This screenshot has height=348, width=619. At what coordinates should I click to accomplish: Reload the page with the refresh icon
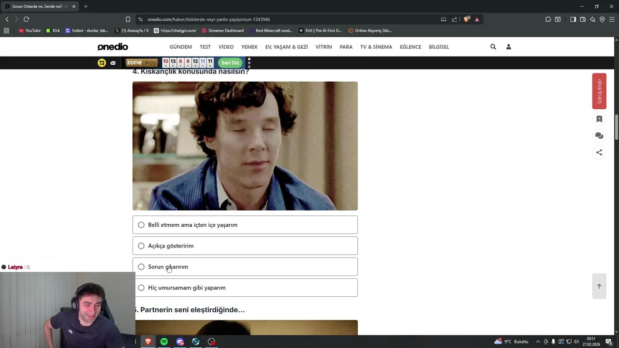[26, 19]
